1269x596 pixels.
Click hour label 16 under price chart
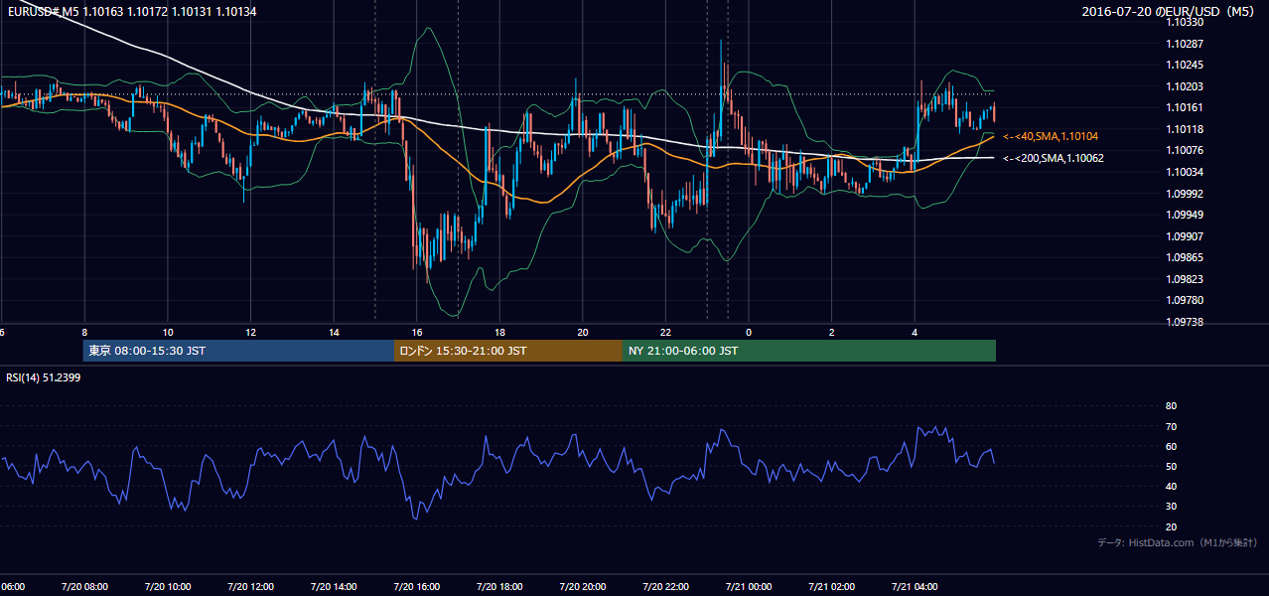417,333
